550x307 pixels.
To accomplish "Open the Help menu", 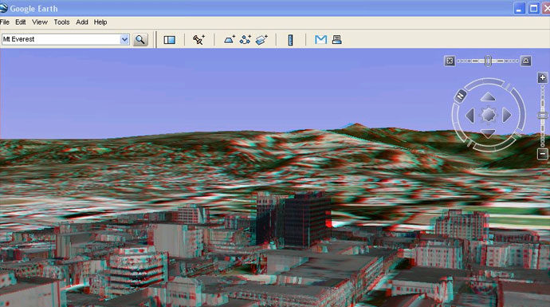I will click(x=100, y=22).
